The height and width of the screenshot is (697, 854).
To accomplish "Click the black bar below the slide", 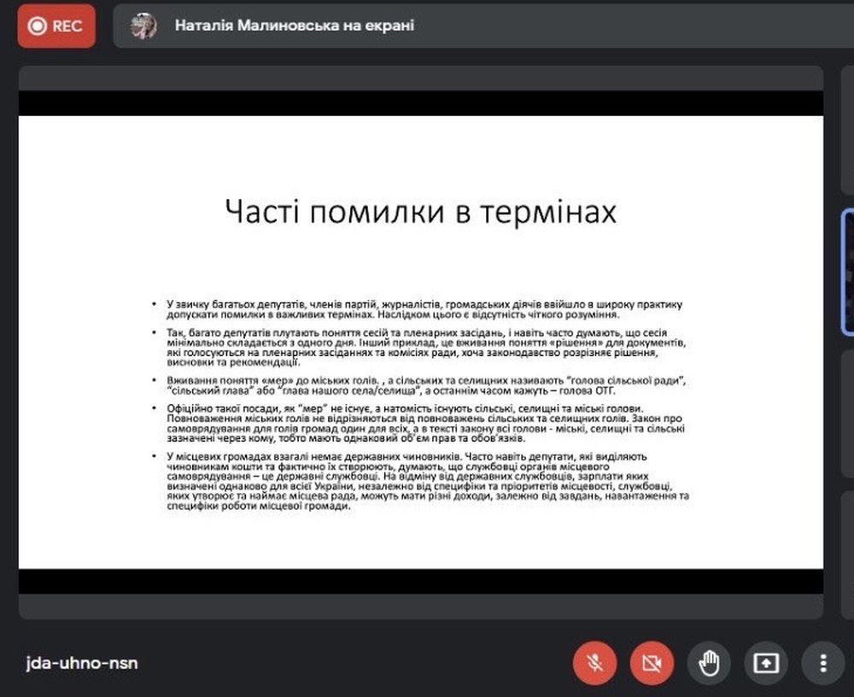I will tap(420, 581).
